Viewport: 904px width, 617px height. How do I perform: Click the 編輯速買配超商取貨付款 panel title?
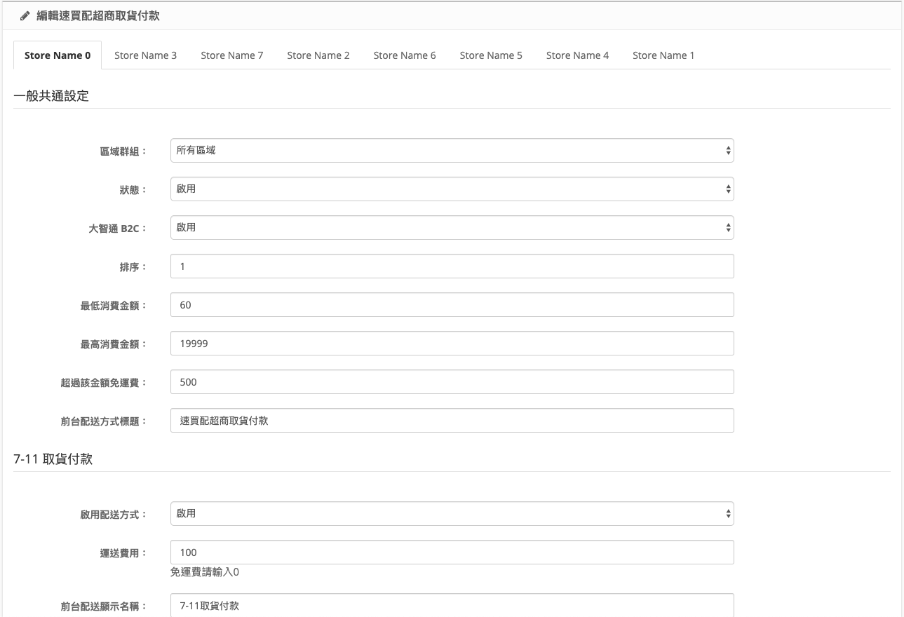coord(98,15)
